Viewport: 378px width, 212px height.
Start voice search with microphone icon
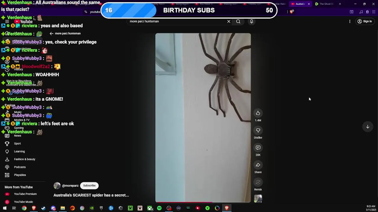[252, 21]
